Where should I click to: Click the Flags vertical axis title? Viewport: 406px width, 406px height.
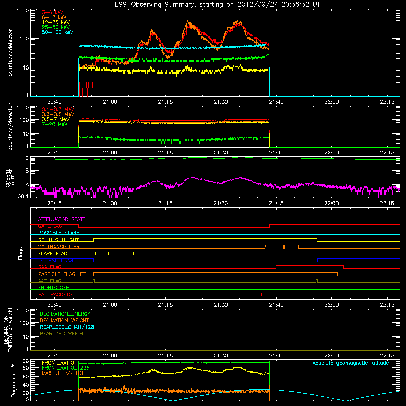coord(21,253)
